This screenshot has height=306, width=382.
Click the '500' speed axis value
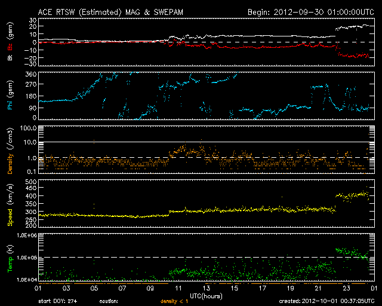click(x=31, y=182)
